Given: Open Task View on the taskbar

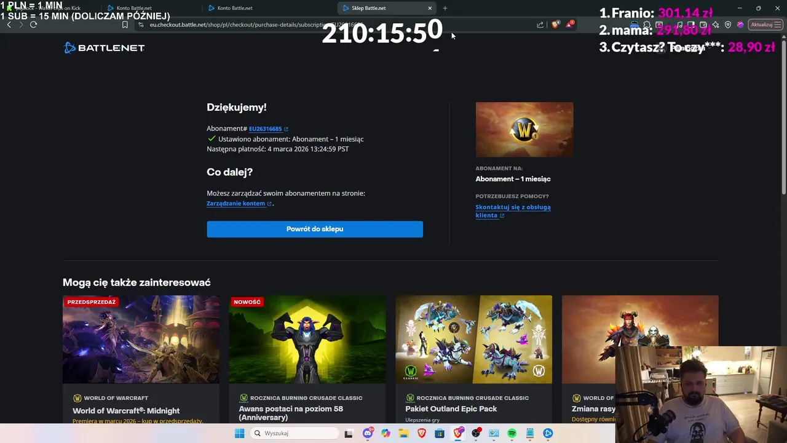Looking at the screenshot, I should point(349,433).
